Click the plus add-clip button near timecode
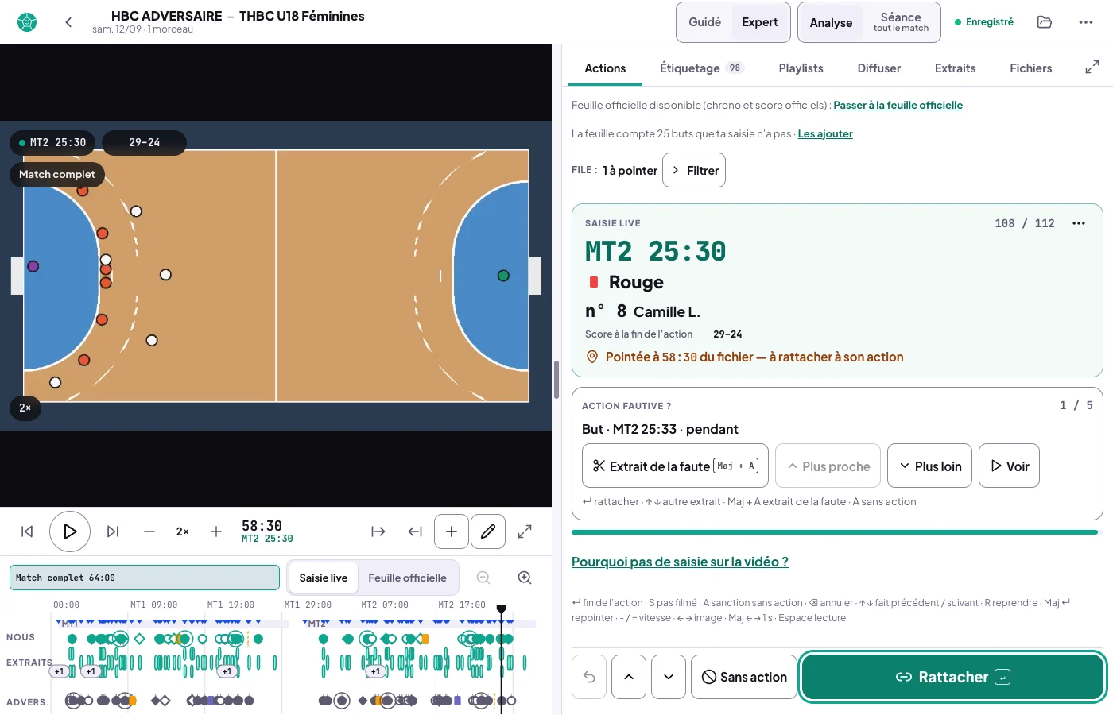 tap(452, 531)
